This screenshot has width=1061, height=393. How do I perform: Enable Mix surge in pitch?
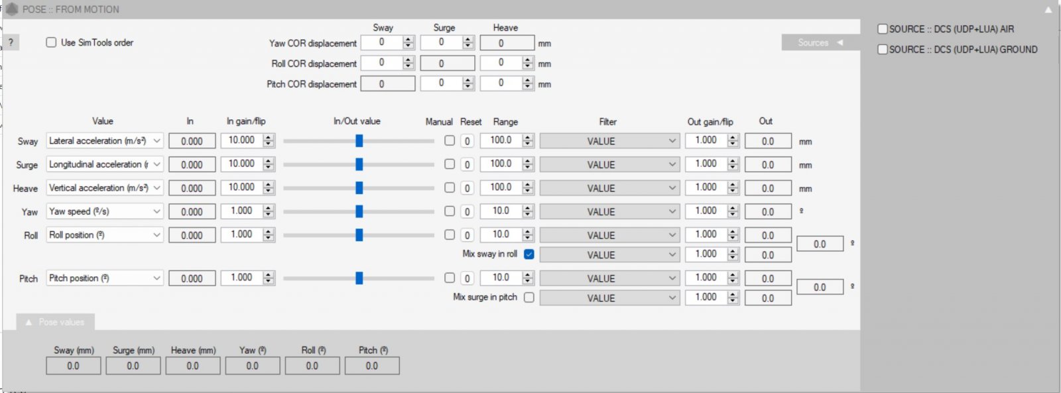pos(529,298)
